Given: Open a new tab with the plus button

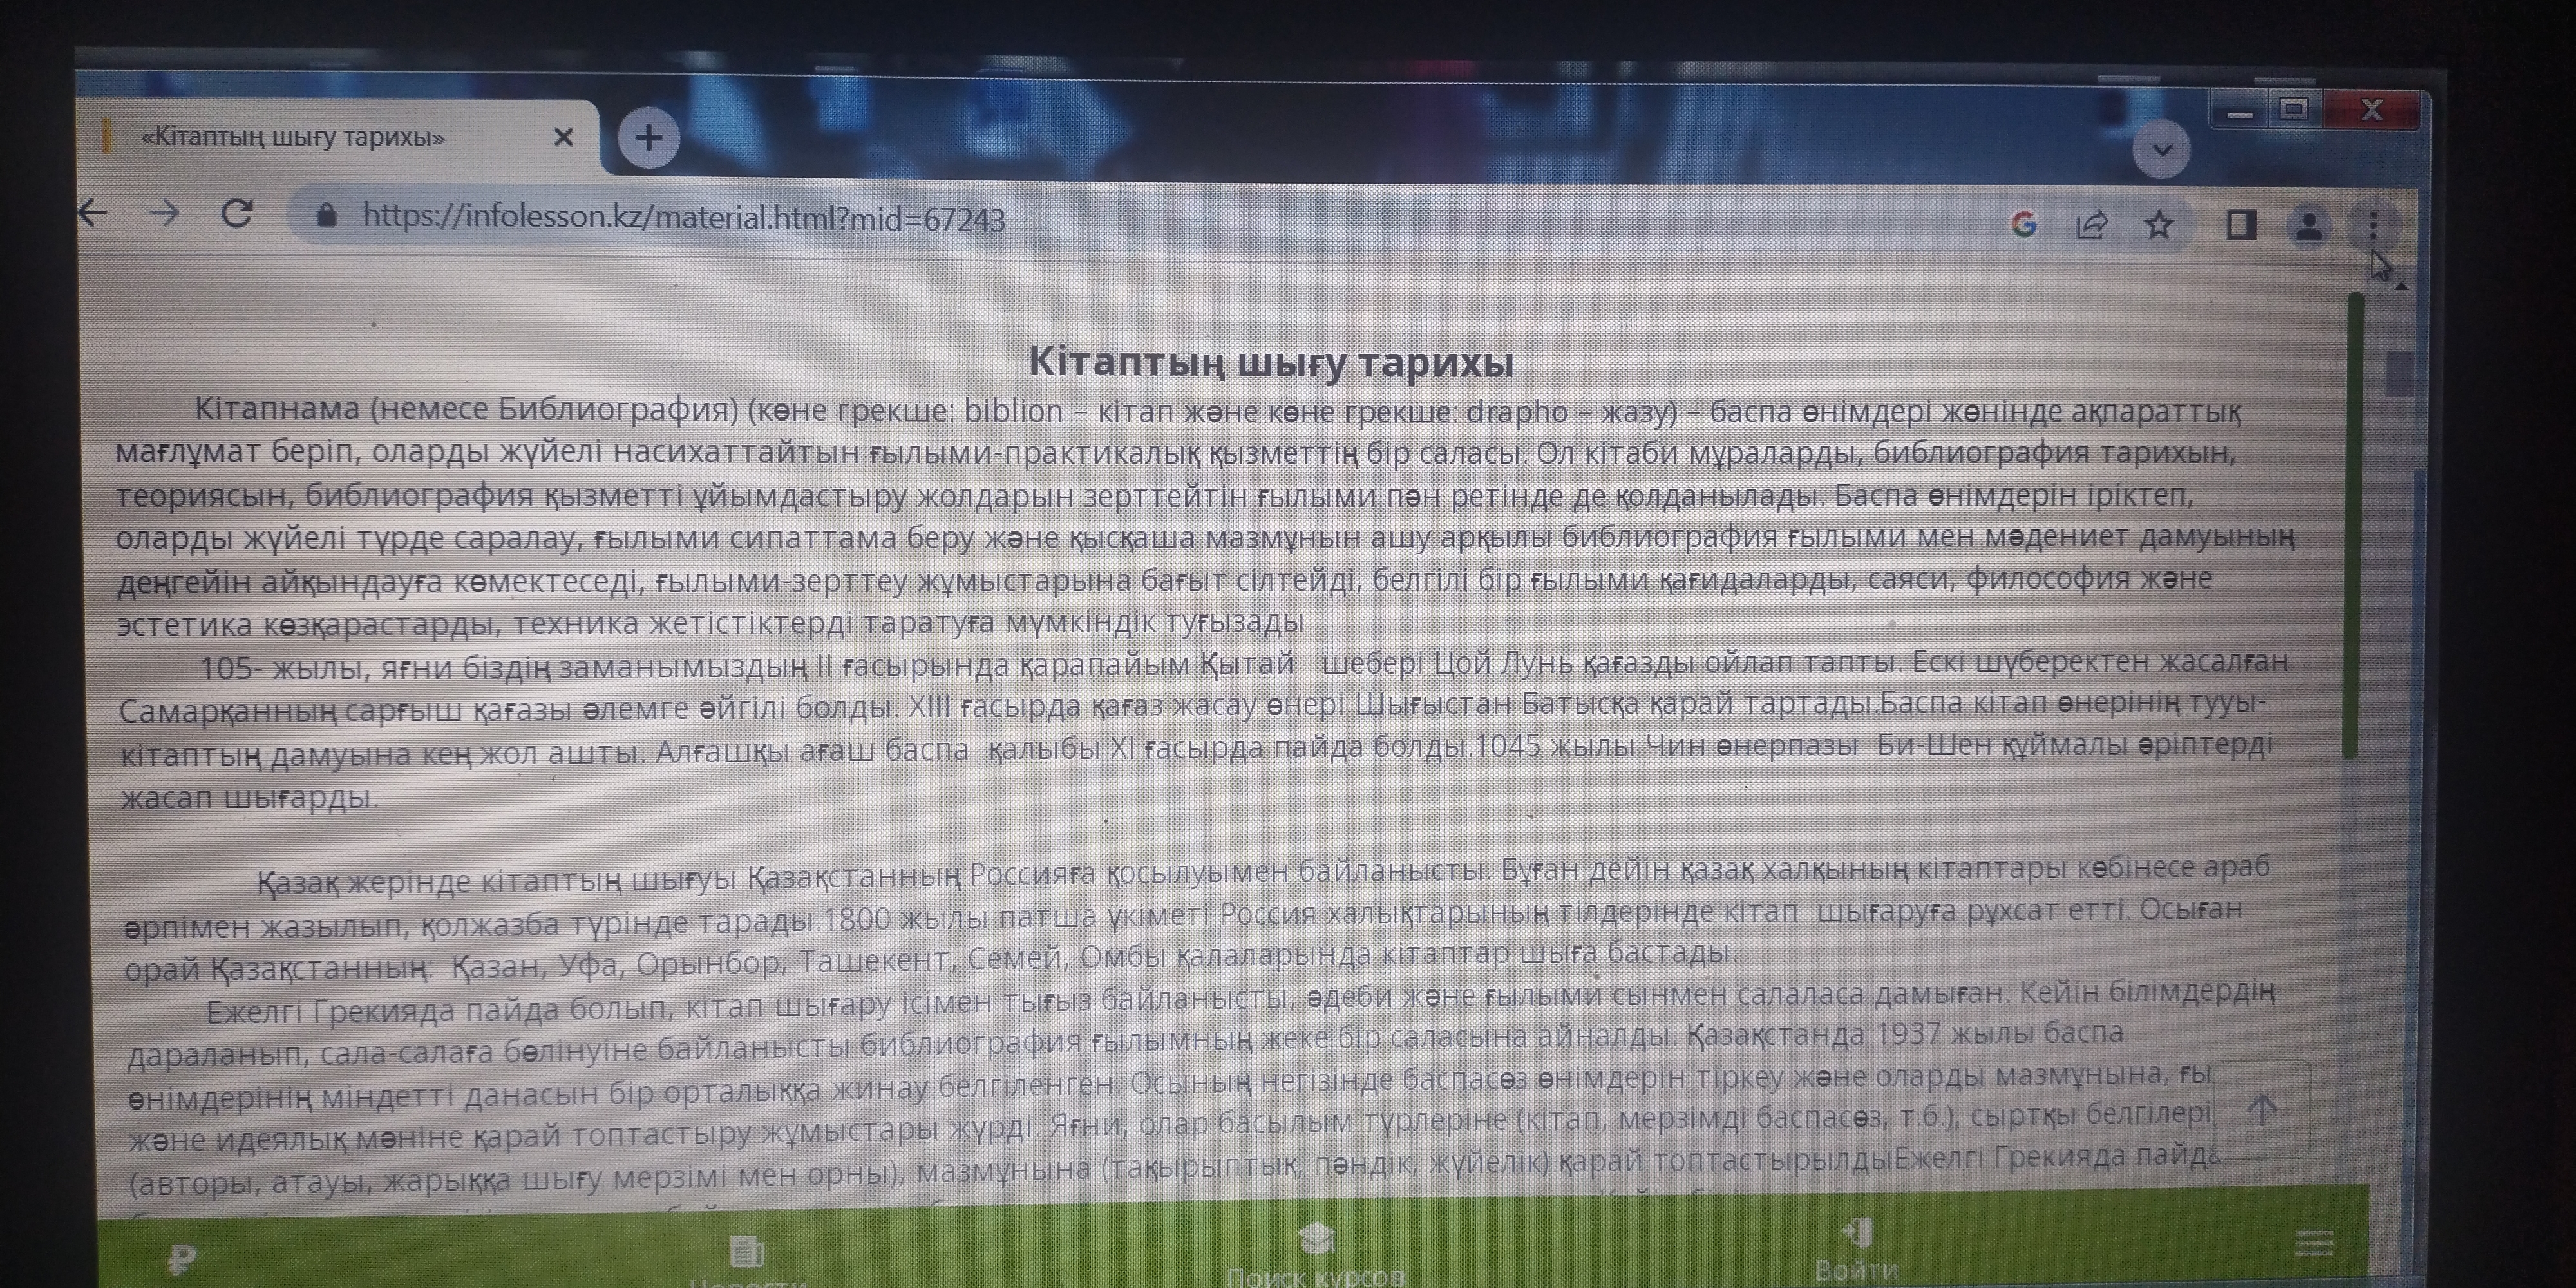Looking at the screenshot, I should (x=649, y=137).
